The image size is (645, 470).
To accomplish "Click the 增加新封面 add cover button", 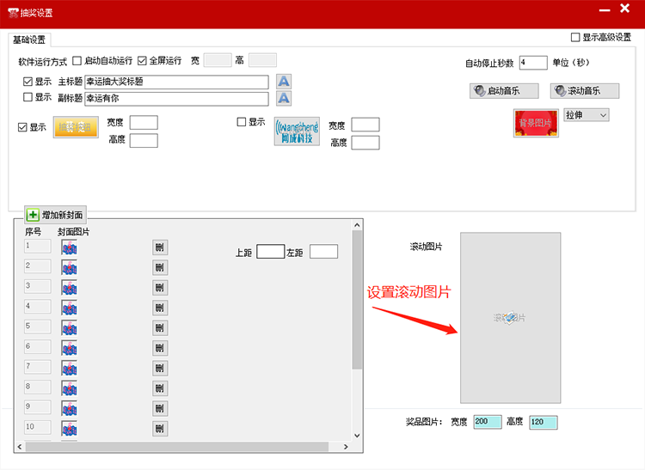I will click(56, 215).
